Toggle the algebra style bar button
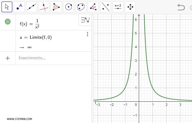 coord(85,20)
